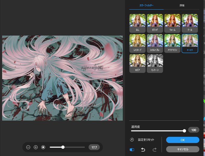205x156 pixels.
Task: Zoom in with the plus icon
Action: pyautogui.click(x=36, y=147)
